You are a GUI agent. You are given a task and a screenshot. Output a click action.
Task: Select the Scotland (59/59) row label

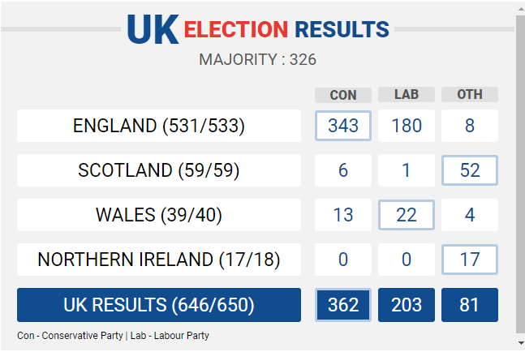[x=159, y=170]
